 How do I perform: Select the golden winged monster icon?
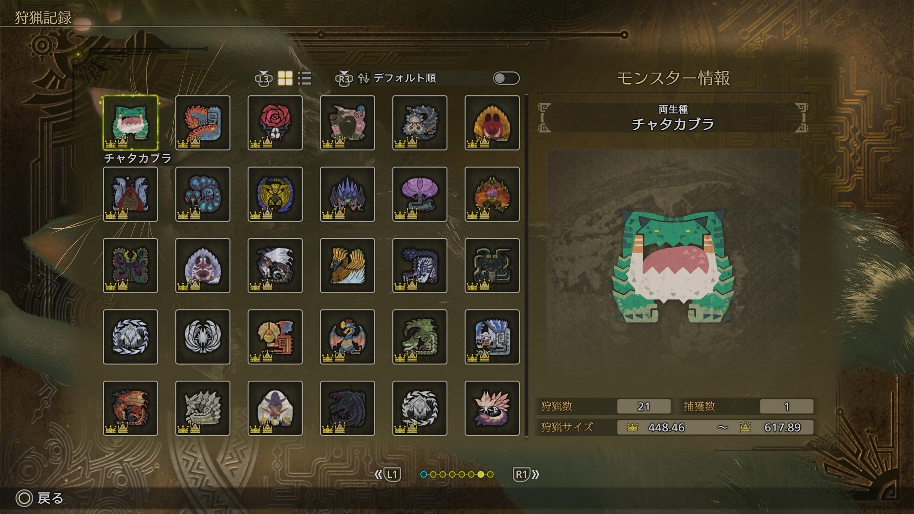pyautogui.click(x=347, y=265)
